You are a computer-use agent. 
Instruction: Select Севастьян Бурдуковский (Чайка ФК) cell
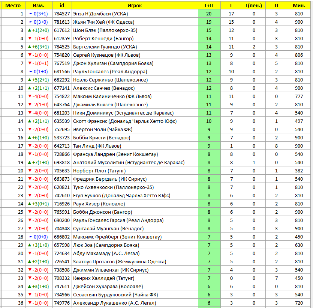tap(135, 295)
